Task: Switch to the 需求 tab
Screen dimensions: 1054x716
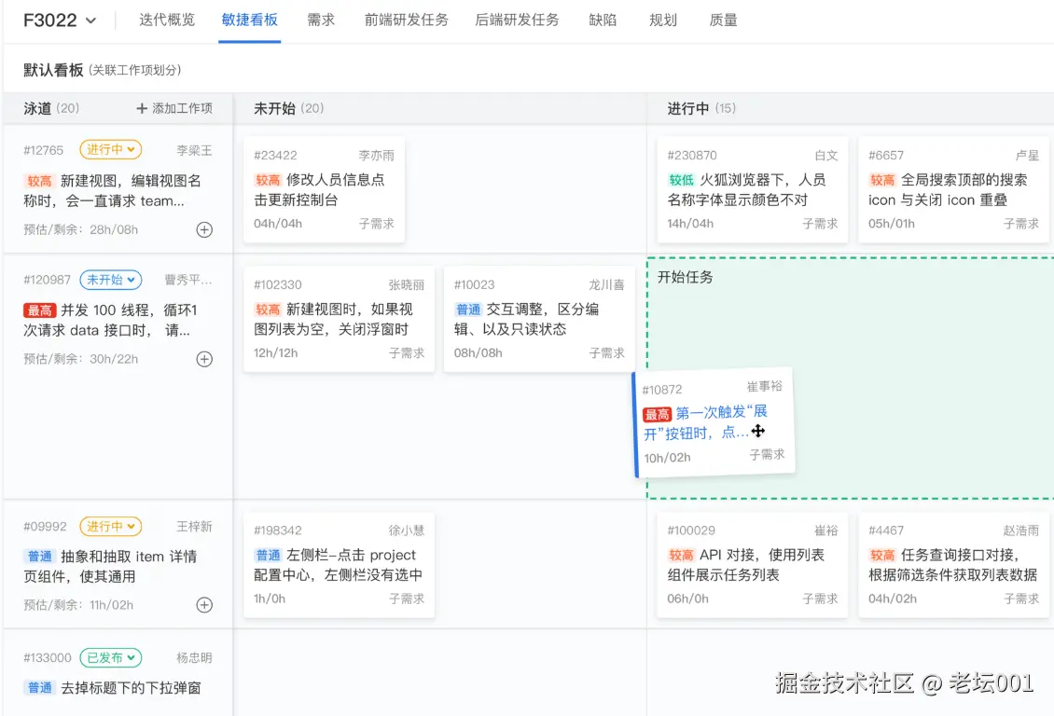Action: [320, 20]
